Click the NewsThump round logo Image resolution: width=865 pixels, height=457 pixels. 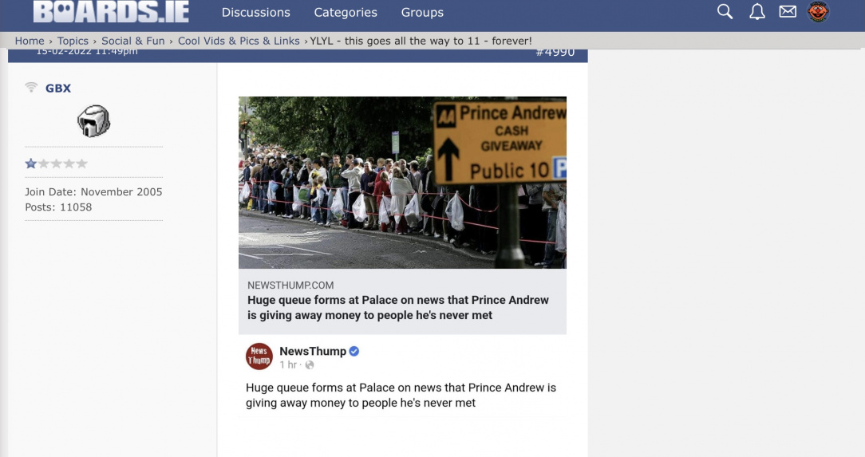[x=259, y=357]
